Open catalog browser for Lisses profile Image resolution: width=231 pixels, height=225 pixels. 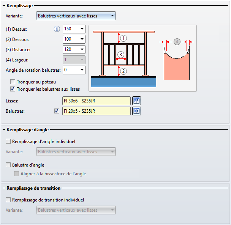tap(136, 101)
